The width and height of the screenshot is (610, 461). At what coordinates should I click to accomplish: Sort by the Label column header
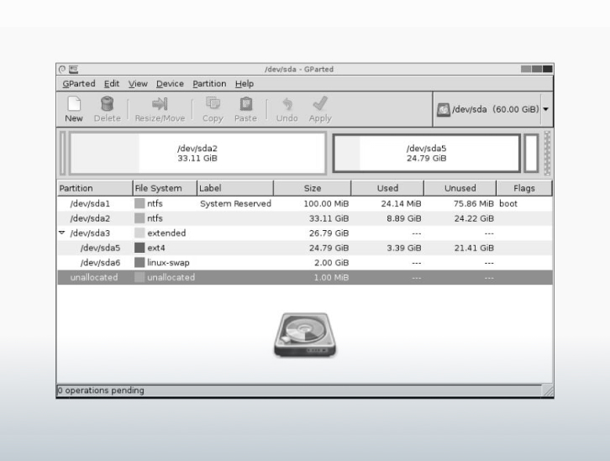[x=235, y=188]
